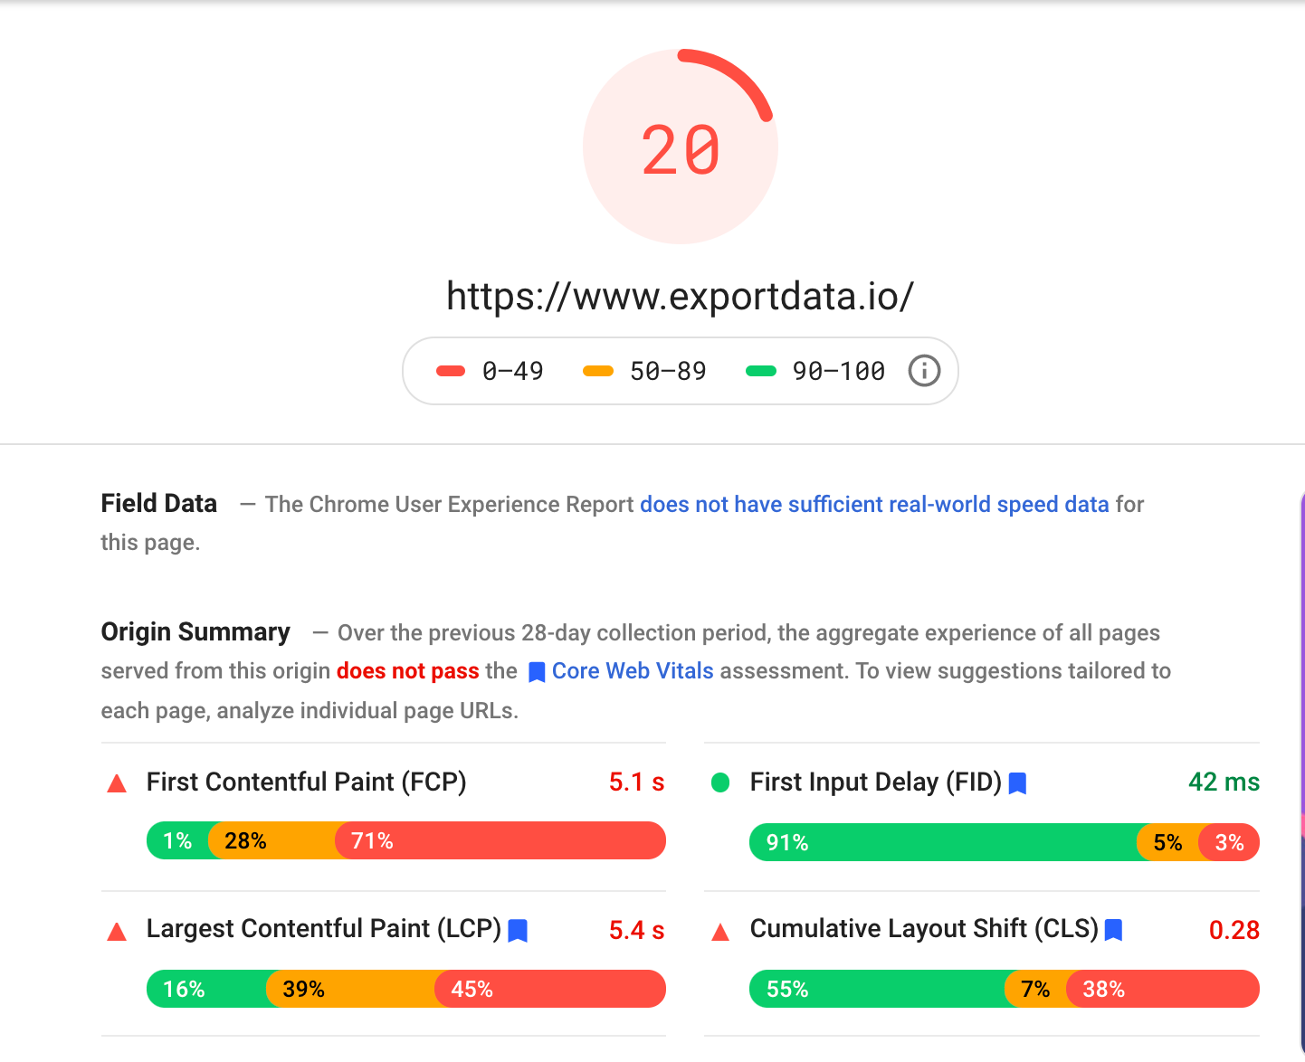Click the blue bookmark icon next to FID
The image size is (1305, 1062).
1017,783
